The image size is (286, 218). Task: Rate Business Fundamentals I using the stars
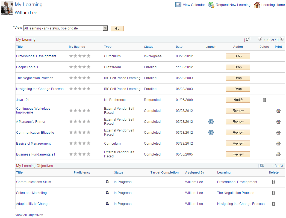coord(80,154)
